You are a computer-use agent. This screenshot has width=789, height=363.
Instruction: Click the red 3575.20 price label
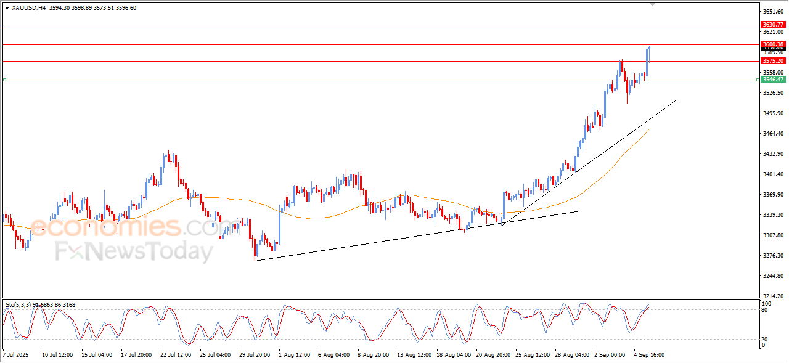coord(773,60)
